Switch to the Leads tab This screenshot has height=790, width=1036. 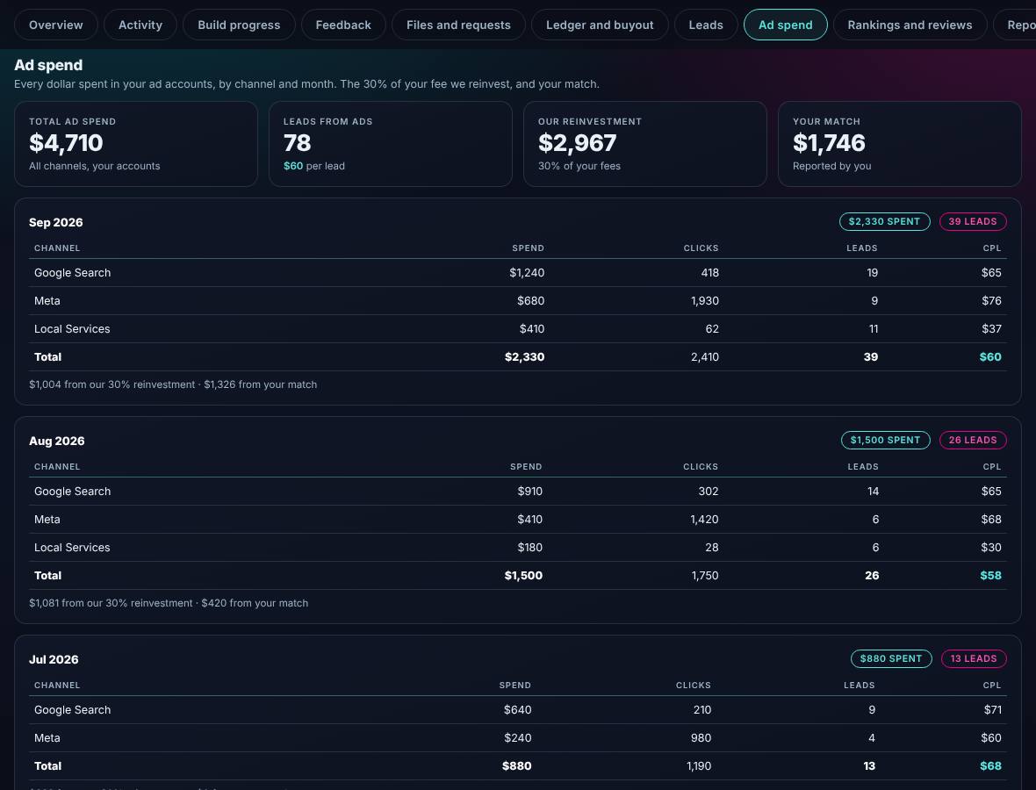706,25
